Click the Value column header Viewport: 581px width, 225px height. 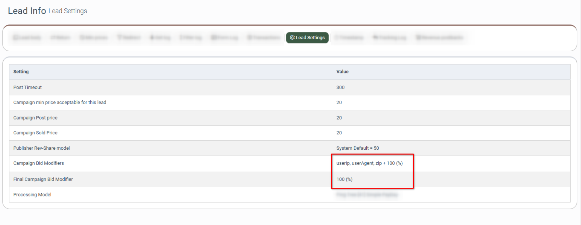pos(342,72)
